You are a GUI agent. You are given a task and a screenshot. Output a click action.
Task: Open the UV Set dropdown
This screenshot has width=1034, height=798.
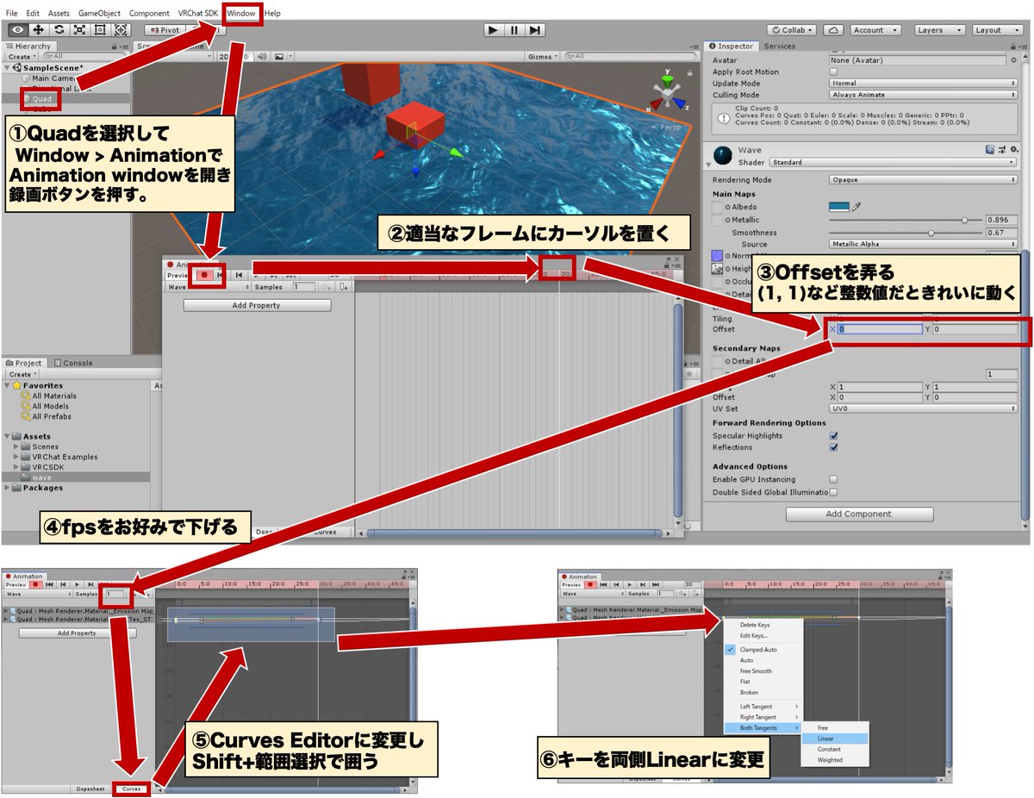coord(924,408)
